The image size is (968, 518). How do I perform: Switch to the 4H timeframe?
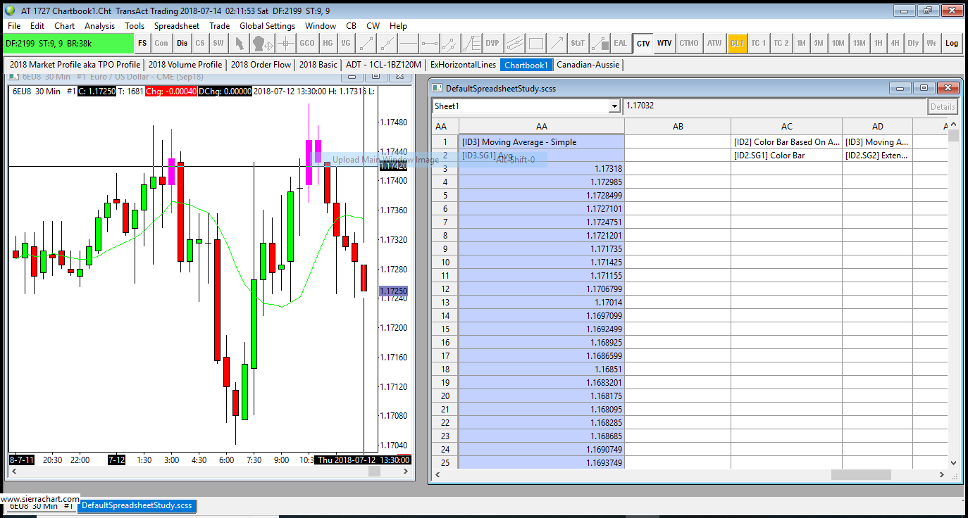895,43
